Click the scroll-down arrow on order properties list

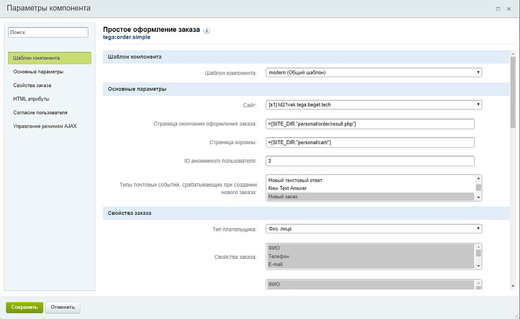[x=477, y=265]
